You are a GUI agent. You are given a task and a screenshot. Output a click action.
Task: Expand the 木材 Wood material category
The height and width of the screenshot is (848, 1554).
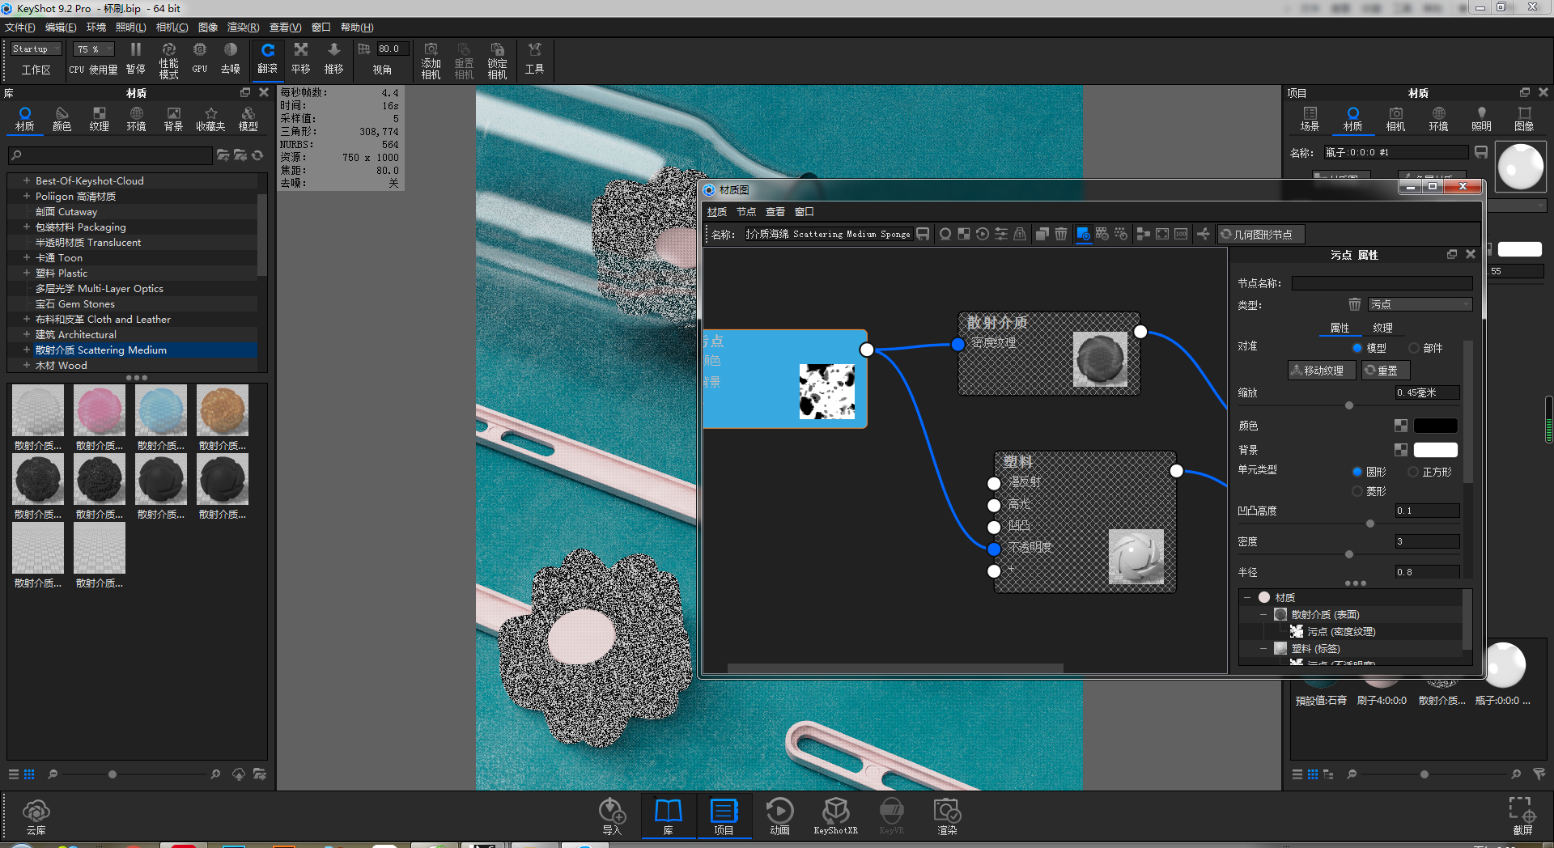pos(27,365)
